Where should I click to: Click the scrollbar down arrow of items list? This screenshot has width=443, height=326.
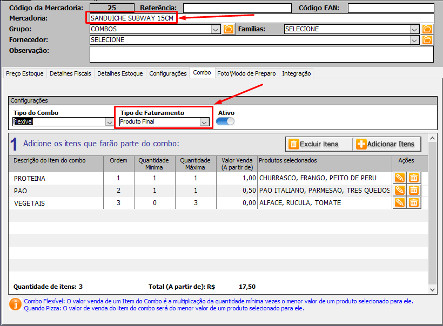(x=432, y=290)
